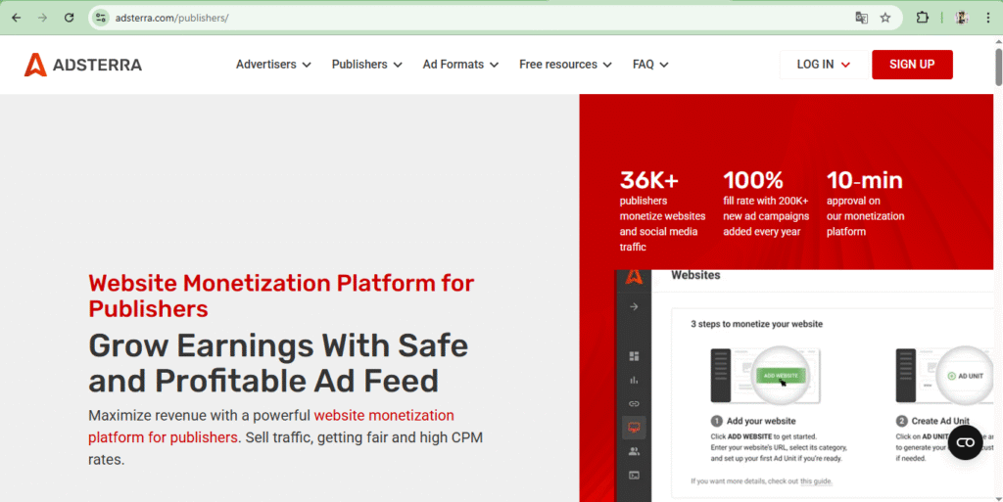Viewport: 1003px width, 502px height.
Task: Click the 'Website Monetization Platform for Publishers' heading
Action: click(281, 296)
